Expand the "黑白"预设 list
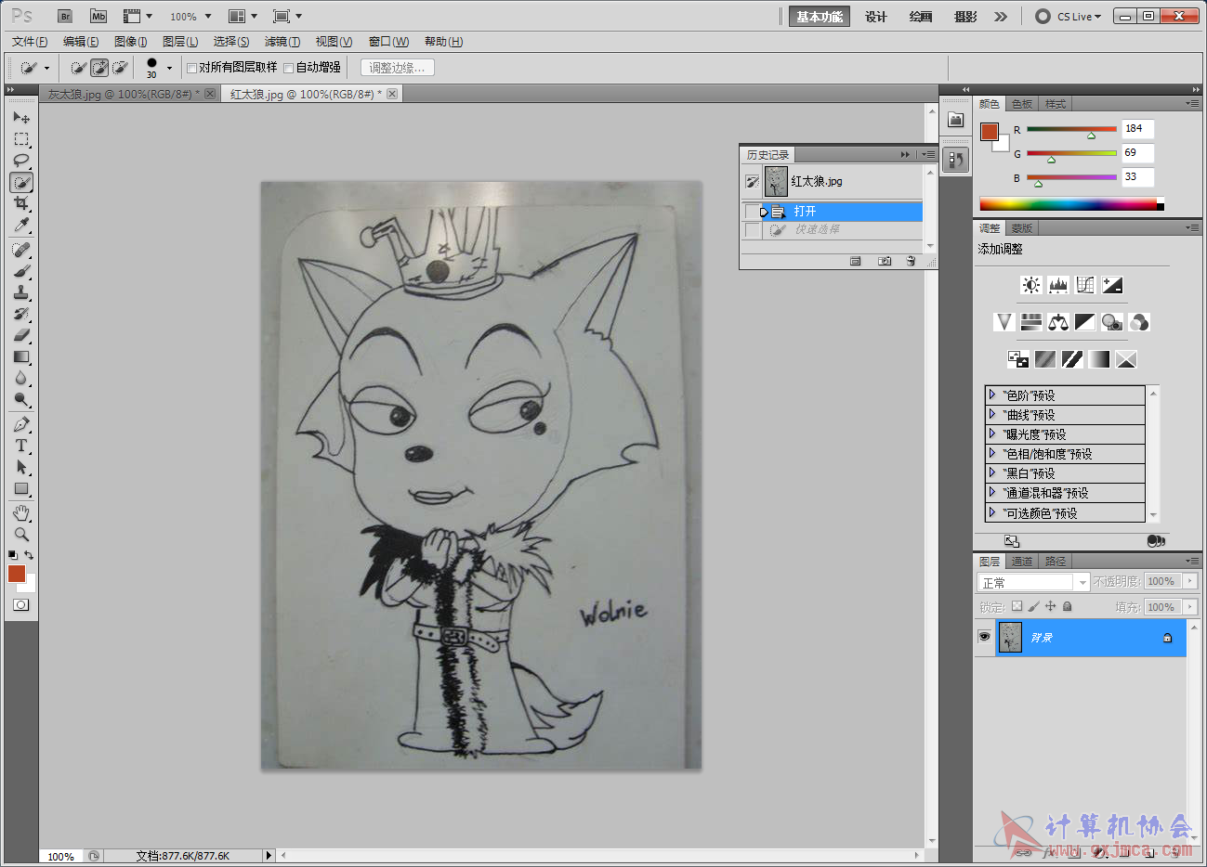Screen dimensions: 1207x867 click(x=992, y=473)
